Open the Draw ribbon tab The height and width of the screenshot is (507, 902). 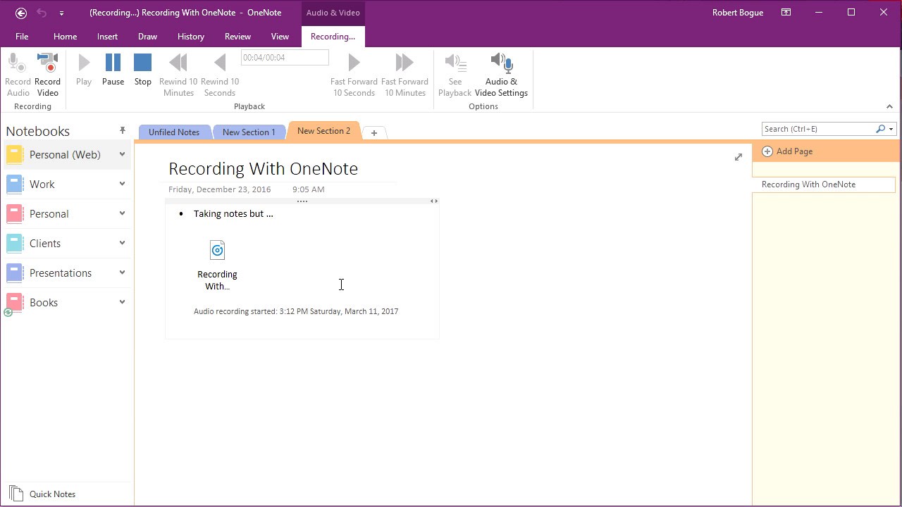pos(147,36)
